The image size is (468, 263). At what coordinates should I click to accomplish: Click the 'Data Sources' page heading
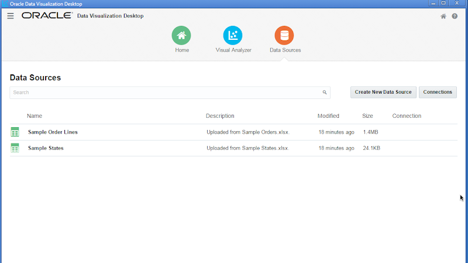point(35,78)
